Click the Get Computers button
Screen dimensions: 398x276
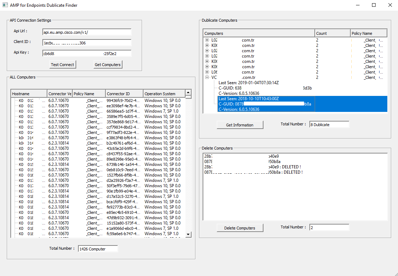[x=108, y=65]
